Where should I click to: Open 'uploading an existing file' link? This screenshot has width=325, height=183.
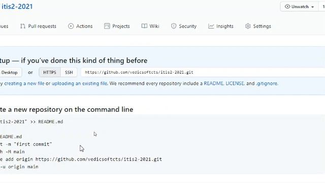(x=79, y=83)
